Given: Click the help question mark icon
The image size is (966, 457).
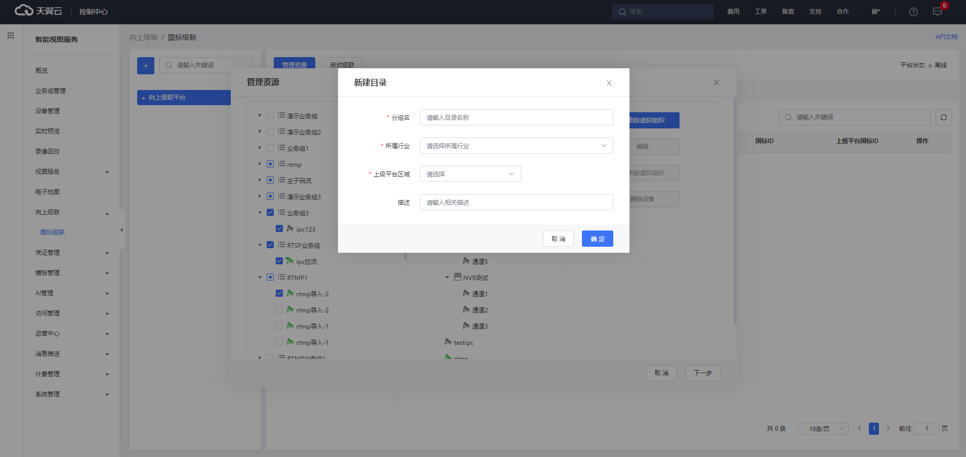Looking at the screenshot, I should click(x=913, y=12).
